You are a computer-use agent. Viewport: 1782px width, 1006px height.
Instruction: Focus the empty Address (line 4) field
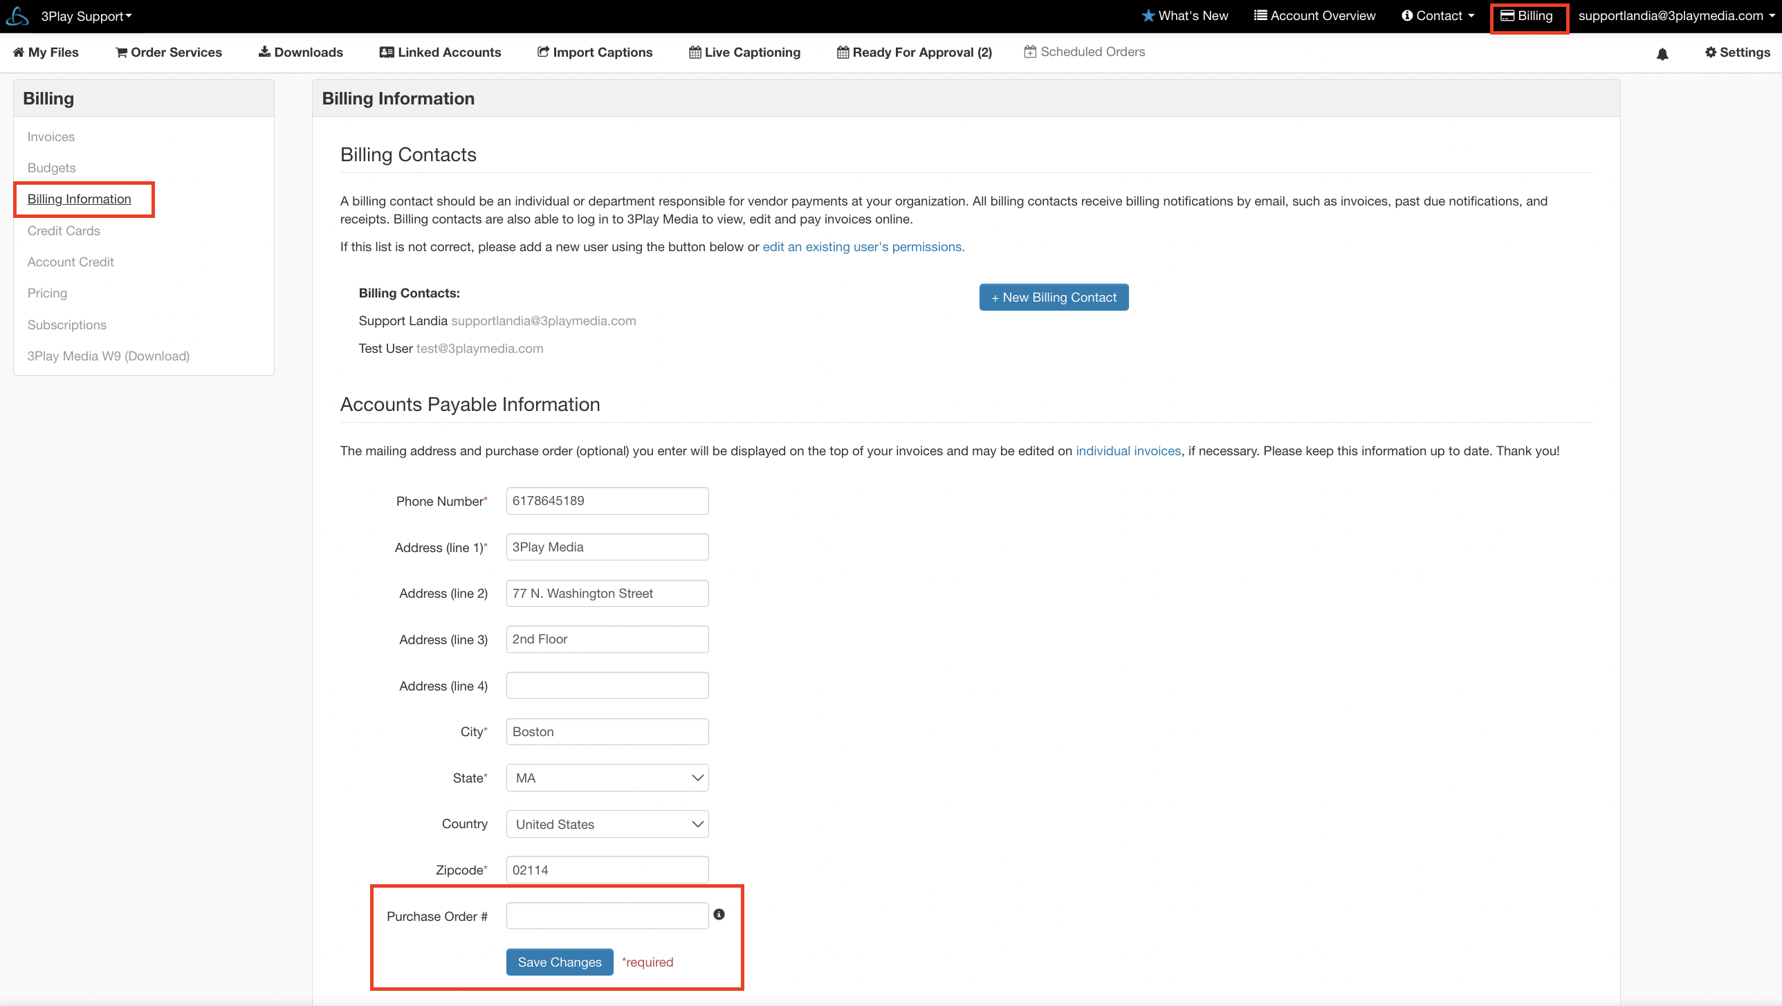[x=607, y=686]
